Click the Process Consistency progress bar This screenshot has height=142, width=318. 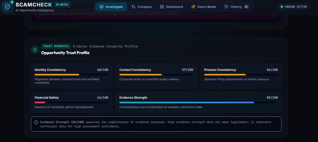(241, 75)
